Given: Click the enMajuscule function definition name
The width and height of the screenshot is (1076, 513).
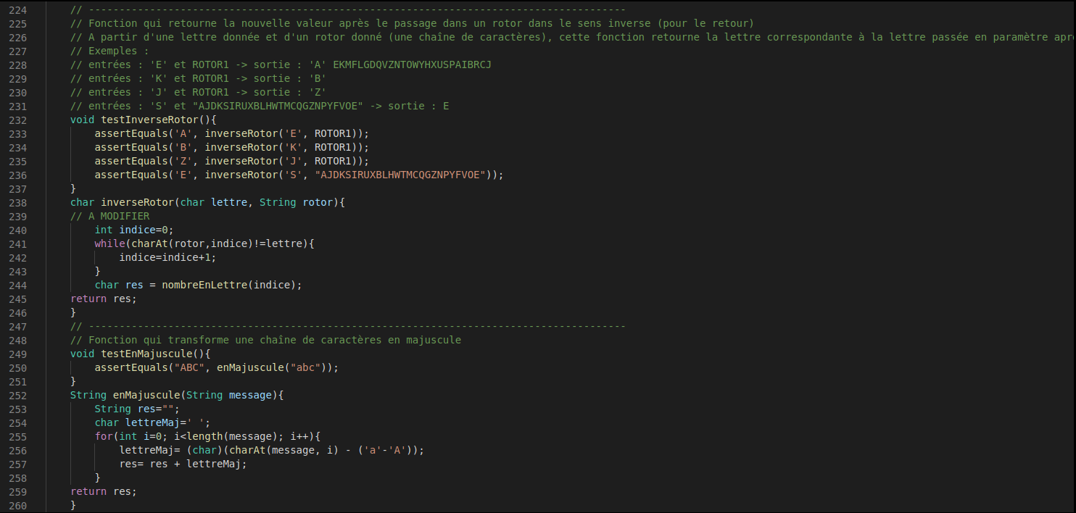Looking at the screenshot, I should click(x=144, y=395).
